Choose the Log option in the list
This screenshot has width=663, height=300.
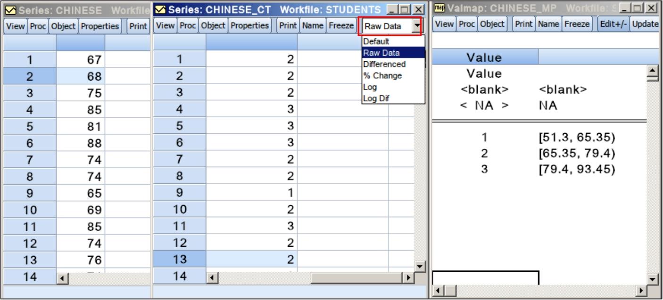pyautogui.click(x=393, y=87)
